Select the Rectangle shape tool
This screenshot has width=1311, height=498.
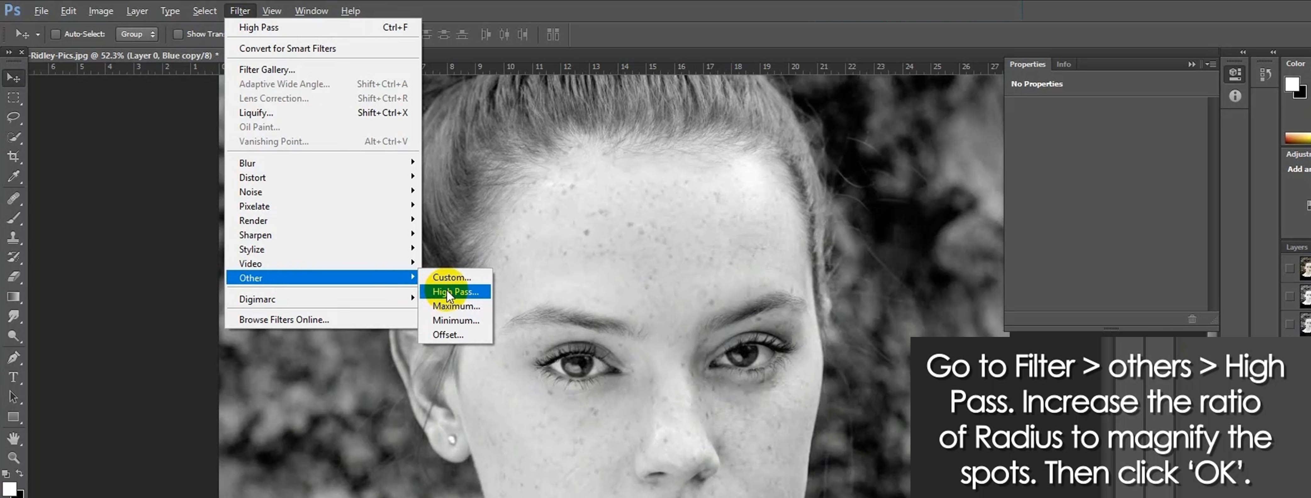pos(13,417)
